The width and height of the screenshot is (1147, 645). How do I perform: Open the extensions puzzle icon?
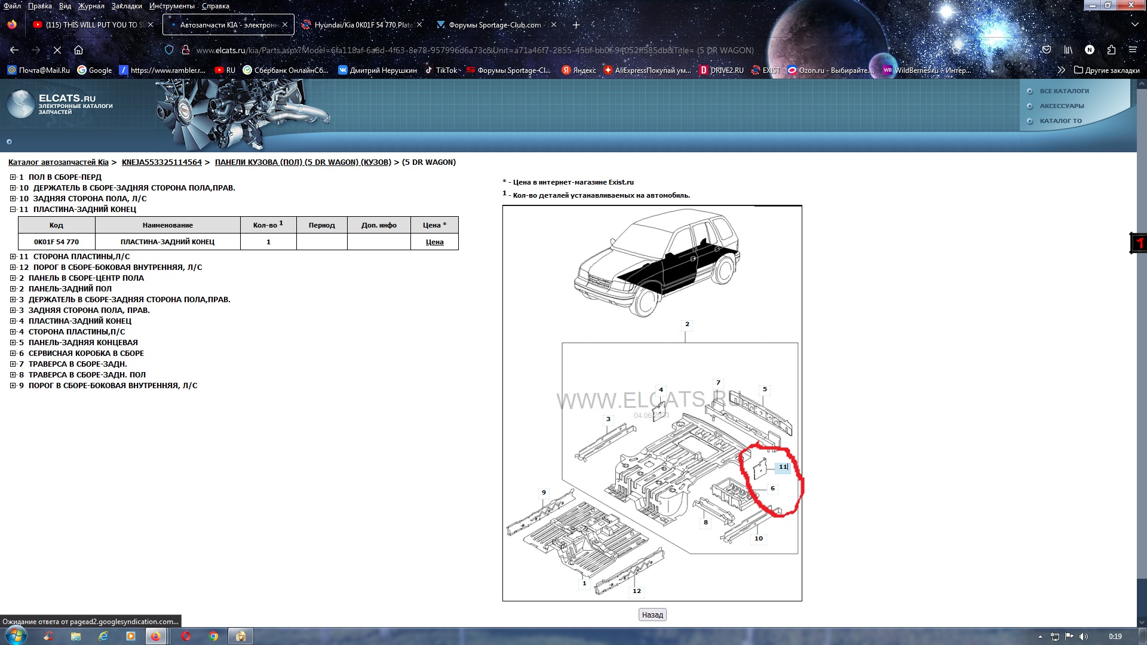(x=1111, y=50)
